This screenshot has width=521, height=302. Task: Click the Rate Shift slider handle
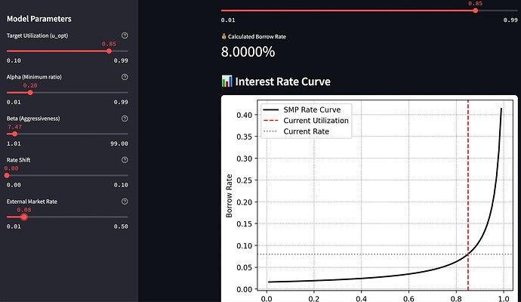pos(7,175)
